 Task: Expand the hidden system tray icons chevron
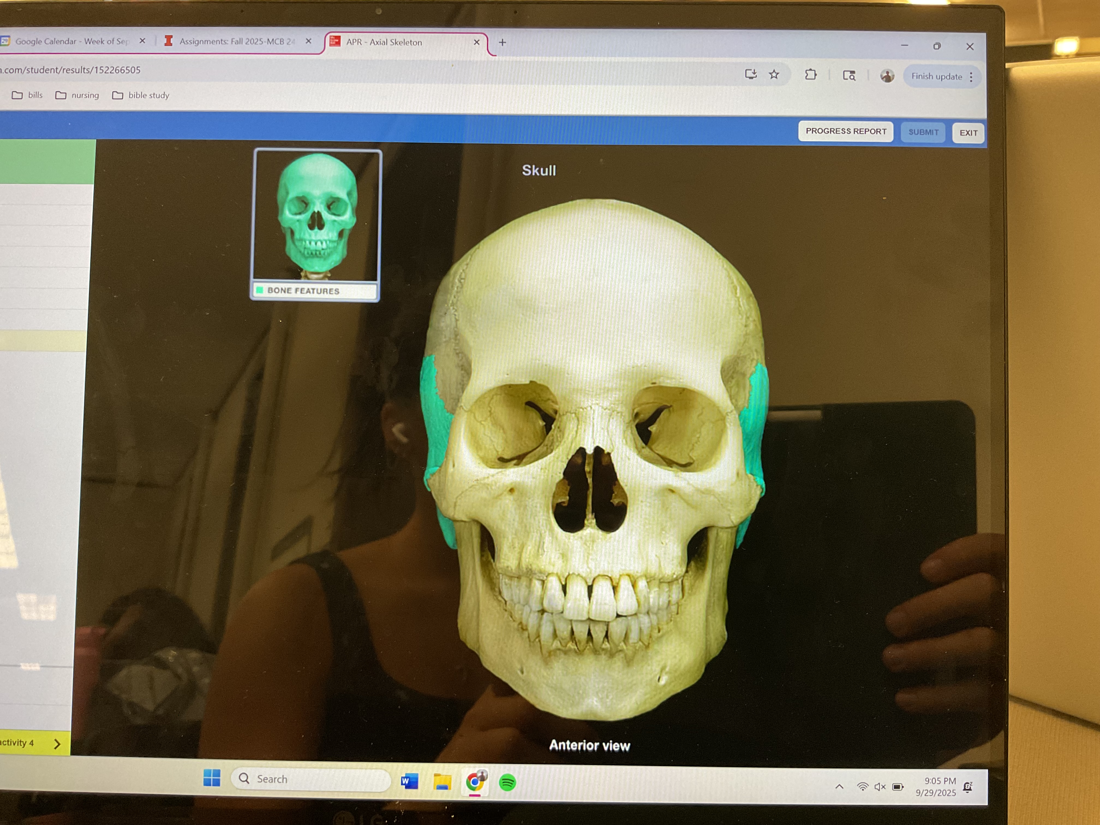[x=839, y=787]
